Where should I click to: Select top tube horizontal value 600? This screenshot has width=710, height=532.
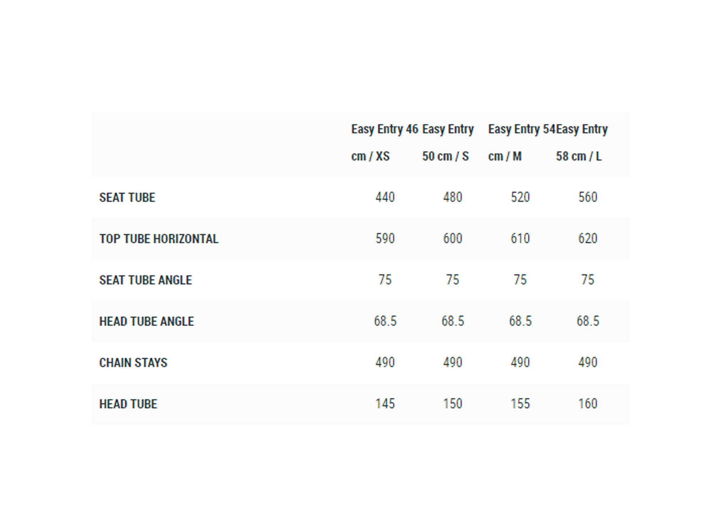[453, 238]
